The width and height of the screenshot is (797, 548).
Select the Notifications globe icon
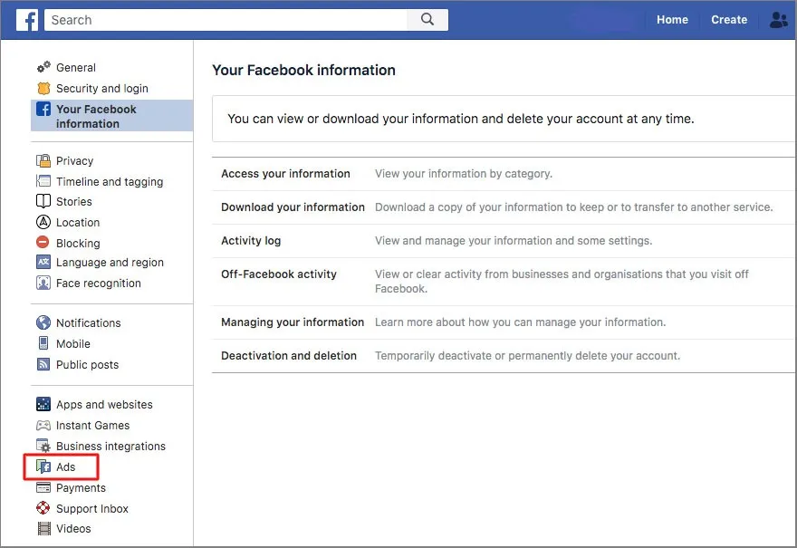(x=43, y=322)
